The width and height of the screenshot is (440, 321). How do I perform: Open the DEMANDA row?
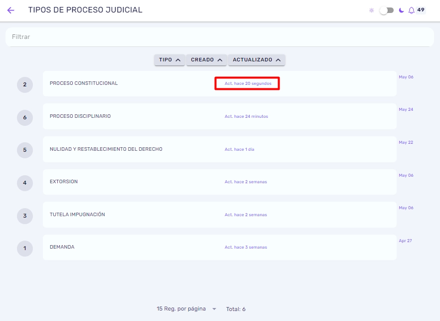(220, 247)
